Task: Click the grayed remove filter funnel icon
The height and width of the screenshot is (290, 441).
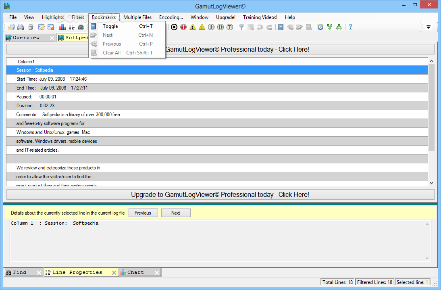Action: pyautogui.click(x=251, y=27)
